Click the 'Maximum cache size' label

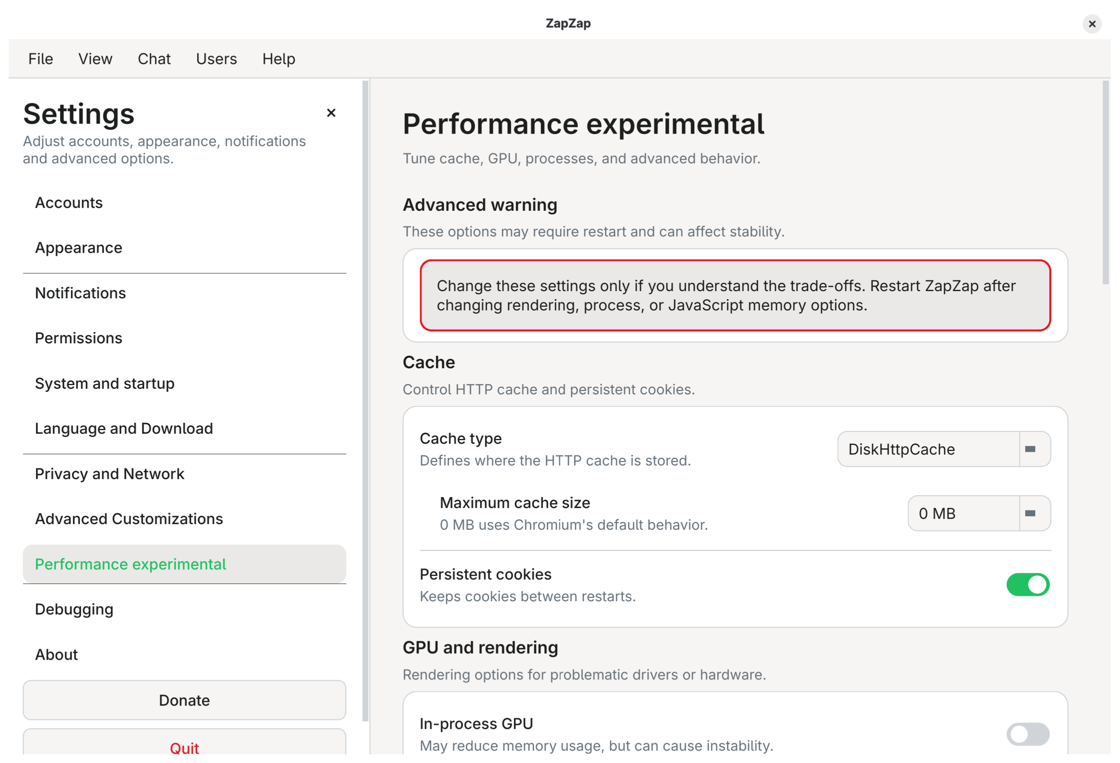tap(515, 503)
